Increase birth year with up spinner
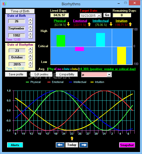142x154 pixels. (30, 34)
